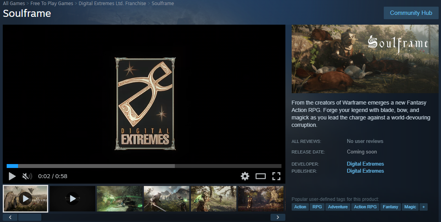Expand more tags with plus button
Screen dimensions: 441x222
pyautogui.click(x=423, y=207)
